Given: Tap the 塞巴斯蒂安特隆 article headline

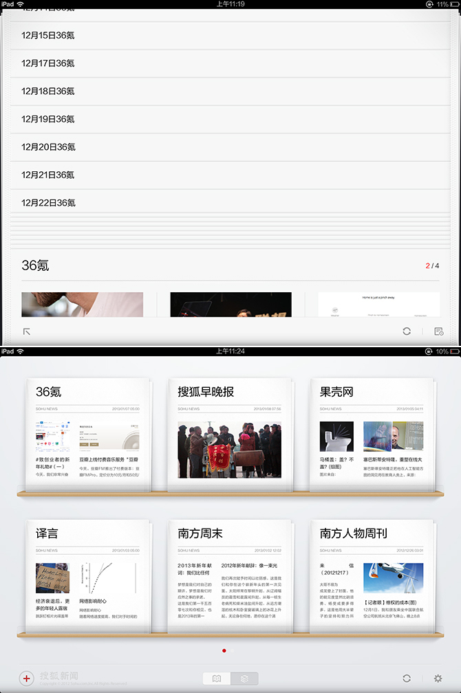Looking at the screenshot, I should coord(393,460).
